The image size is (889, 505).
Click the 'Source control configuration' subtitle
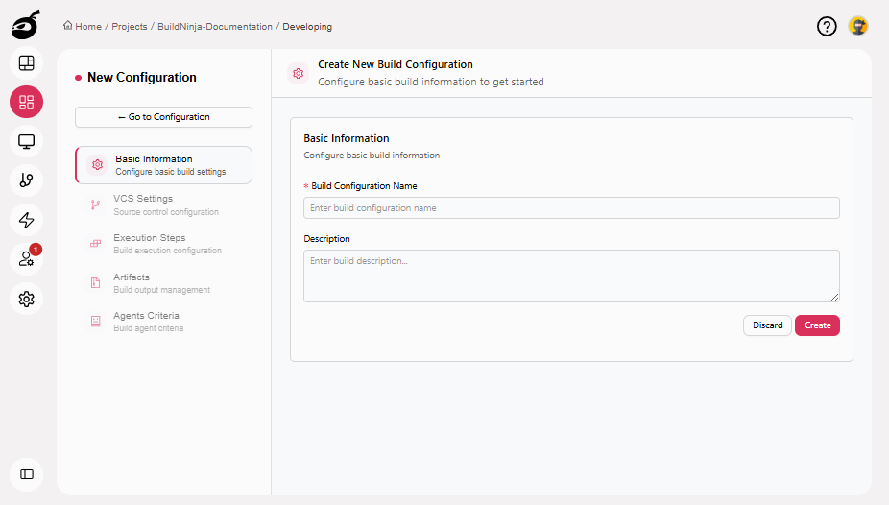(x=165, y=212)
